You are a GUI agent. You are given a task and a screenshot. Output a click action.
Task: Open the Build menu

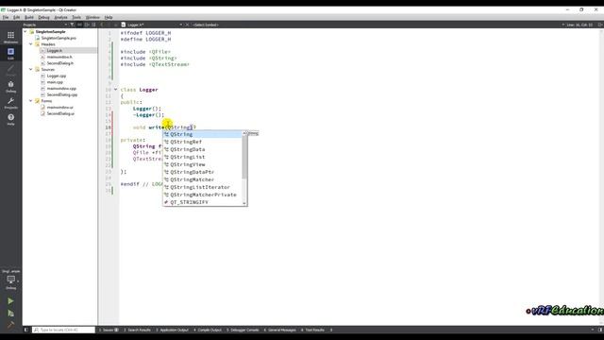pyautogui.click(x=29, y=17)
